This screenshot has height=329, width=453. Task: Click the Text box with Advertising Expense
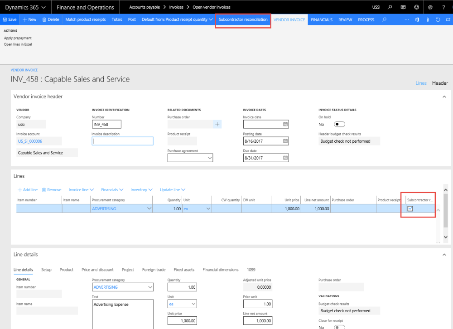(123, 314)
